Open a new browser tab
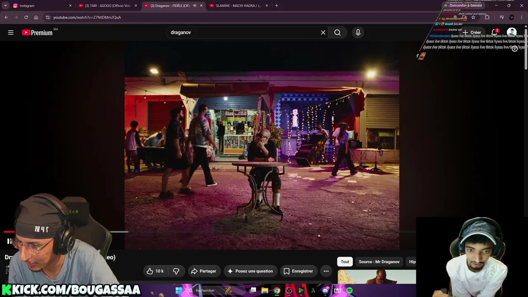This screenshot has height=297, width=528. tap(276, 6)
